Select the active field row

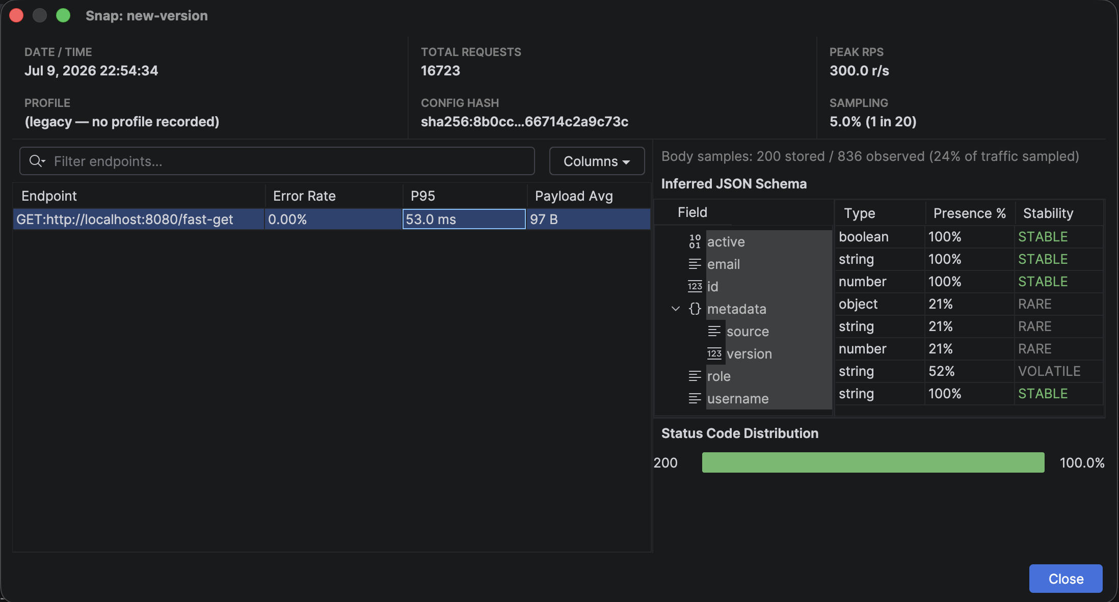pyautogui.click(x=769, y=241)
